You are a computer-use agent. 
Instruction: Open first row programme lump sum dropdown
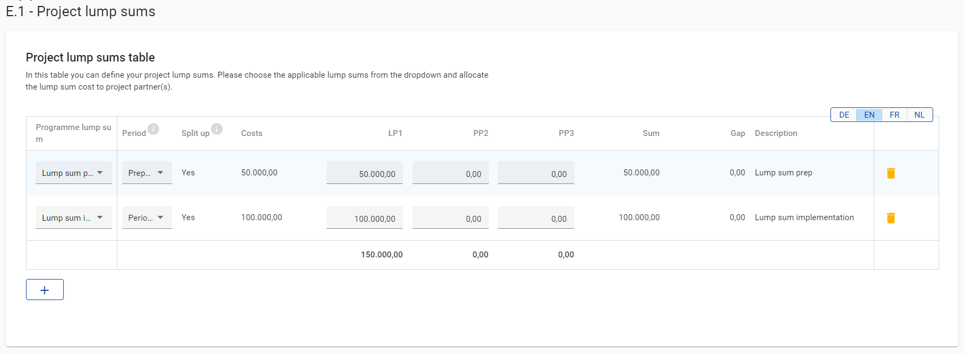tap(74, 173)
